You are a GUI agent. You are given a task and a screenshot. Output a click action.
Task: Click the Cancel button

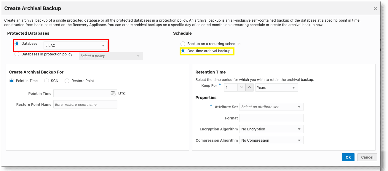coord(367,157)
